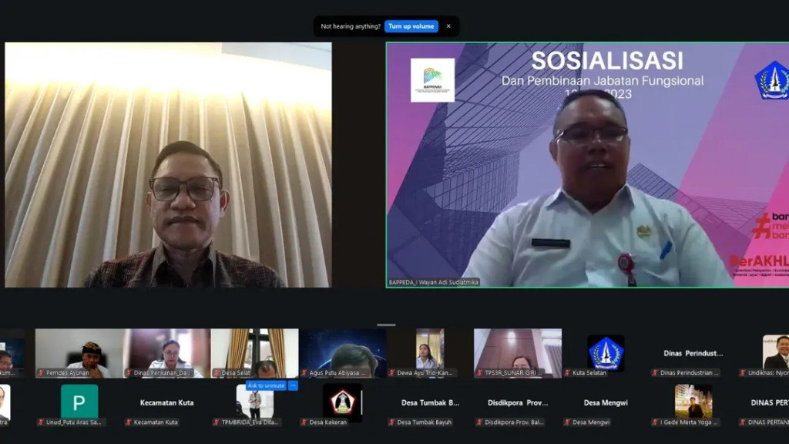The height and width of the screenshot is (444, 789).
Task: Select the active speaker video of Wayan Adi Sudiatmika
Action: click(x=586, y=165)
